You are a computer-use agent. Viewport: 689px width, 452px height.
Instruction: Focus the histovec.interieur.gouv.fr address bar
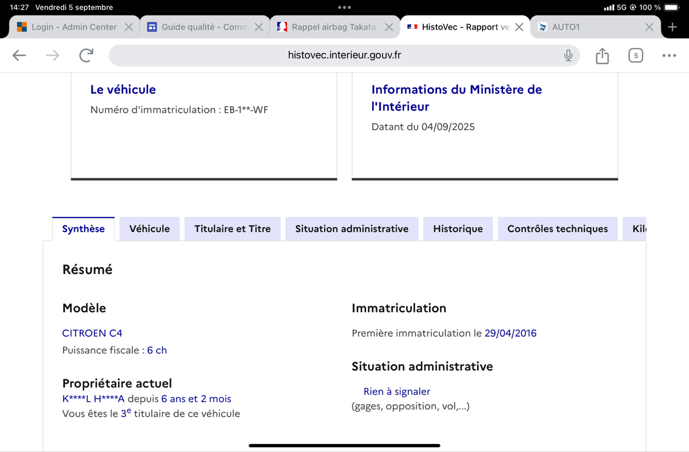(x=344, y=55)
